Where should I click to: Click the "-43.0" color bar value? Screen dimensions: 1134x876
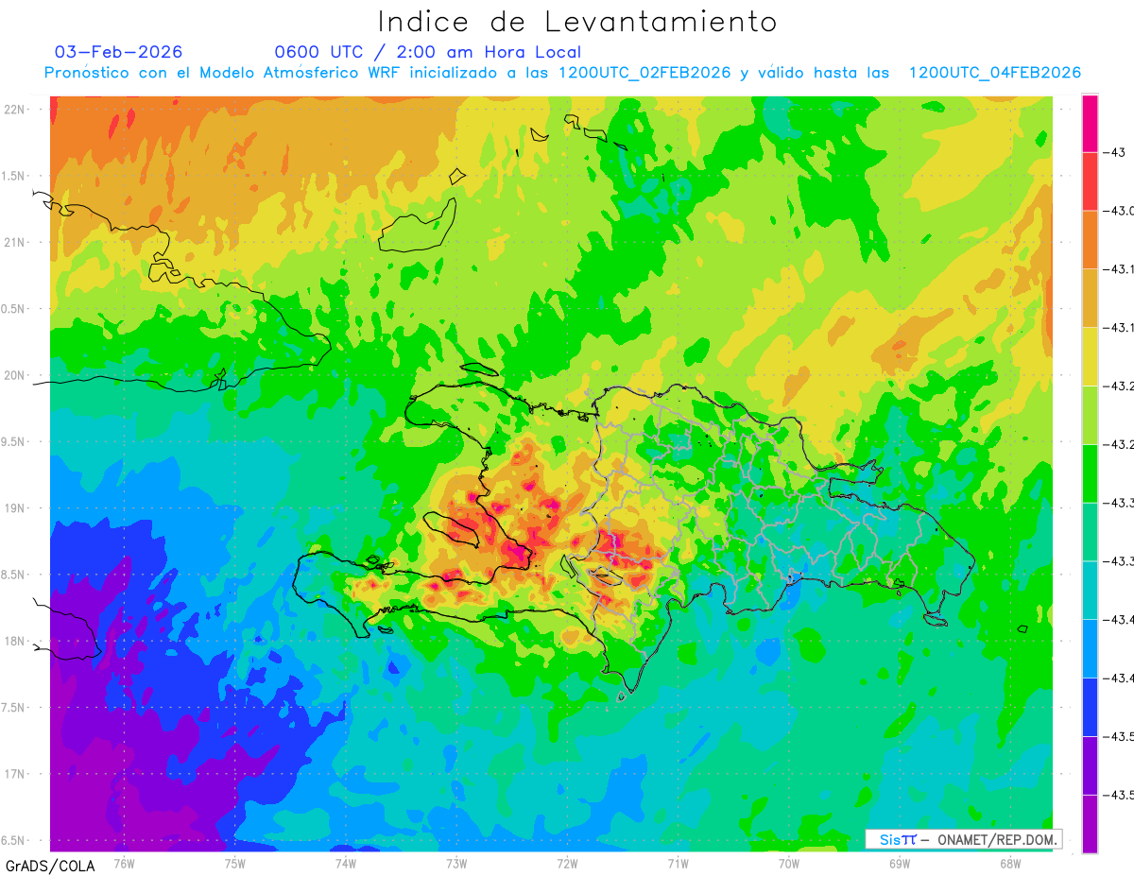coord(1119,210)
